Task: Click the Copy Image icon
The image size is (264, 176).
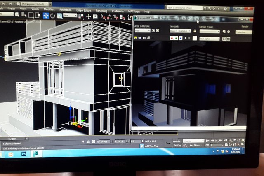Action: [x=140, y=38]
